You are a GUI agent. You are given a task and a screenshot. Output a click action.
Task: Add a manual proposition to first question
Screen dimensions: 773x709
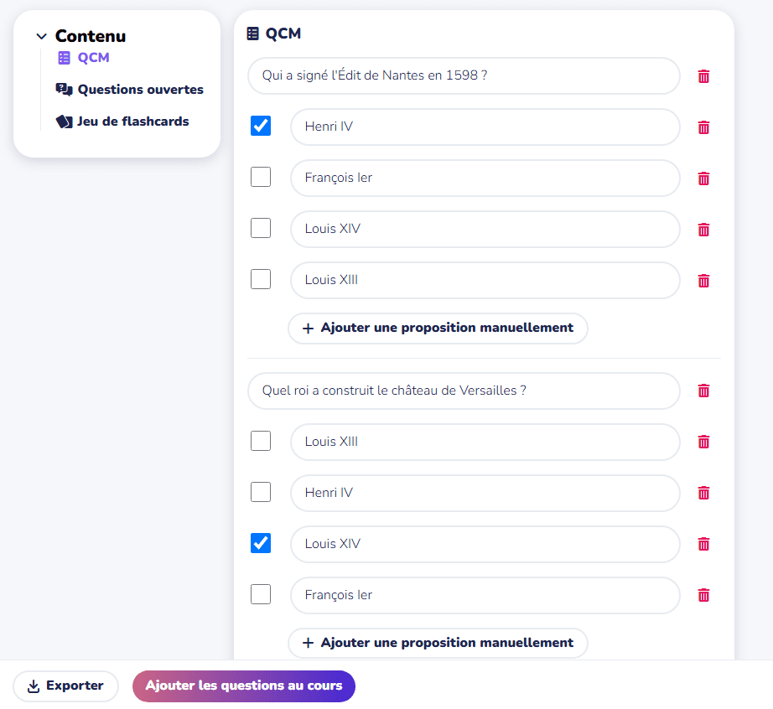[438, 328]
